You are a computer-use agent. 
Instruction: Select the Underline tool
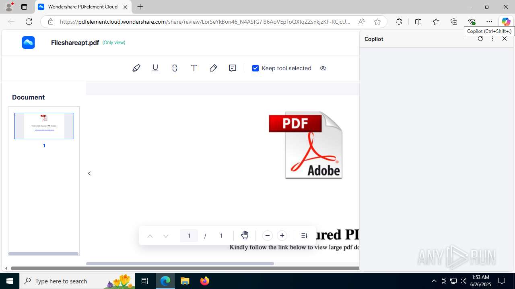coord(155,68)
